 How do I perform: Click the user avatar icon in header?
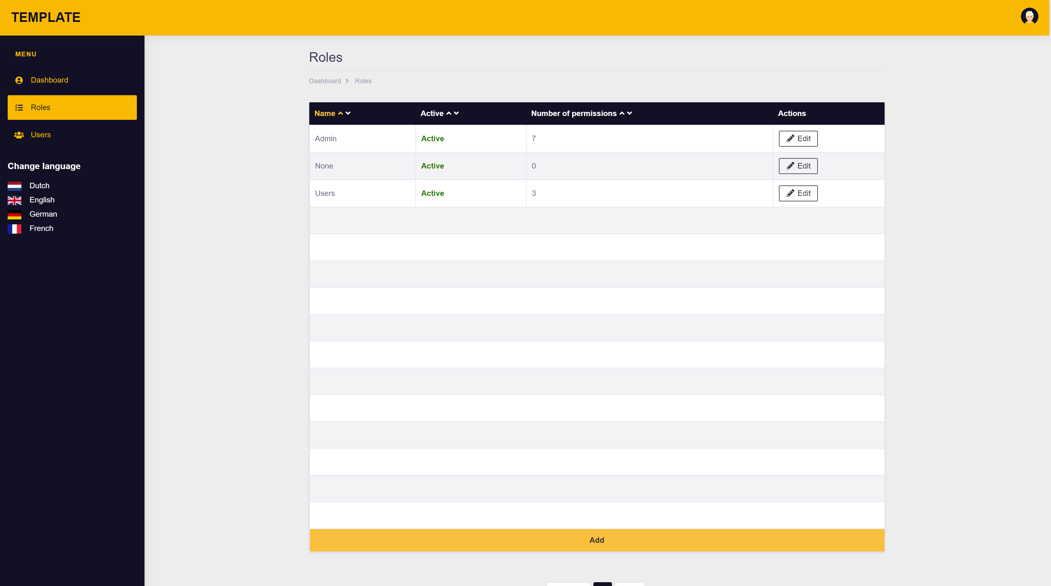[x=1029, y=17]
